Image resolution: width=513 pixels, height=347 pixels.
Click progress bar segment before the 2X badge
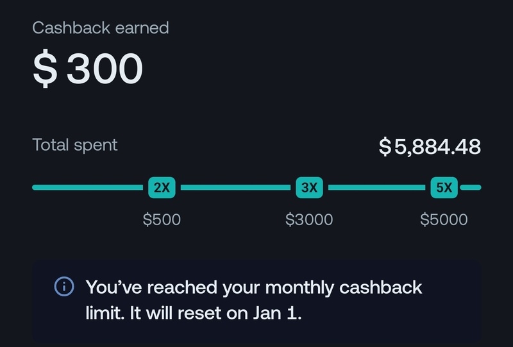click(88, 187)
